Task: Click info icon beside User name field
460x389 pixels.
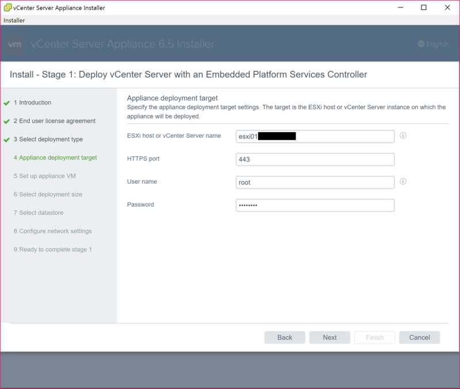Action: [x=403, y=182]
